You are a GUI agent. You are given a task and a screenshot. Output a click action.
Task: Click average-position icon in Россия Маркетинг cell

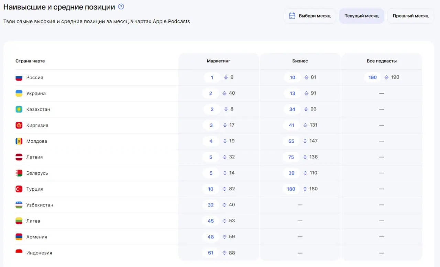226,77
